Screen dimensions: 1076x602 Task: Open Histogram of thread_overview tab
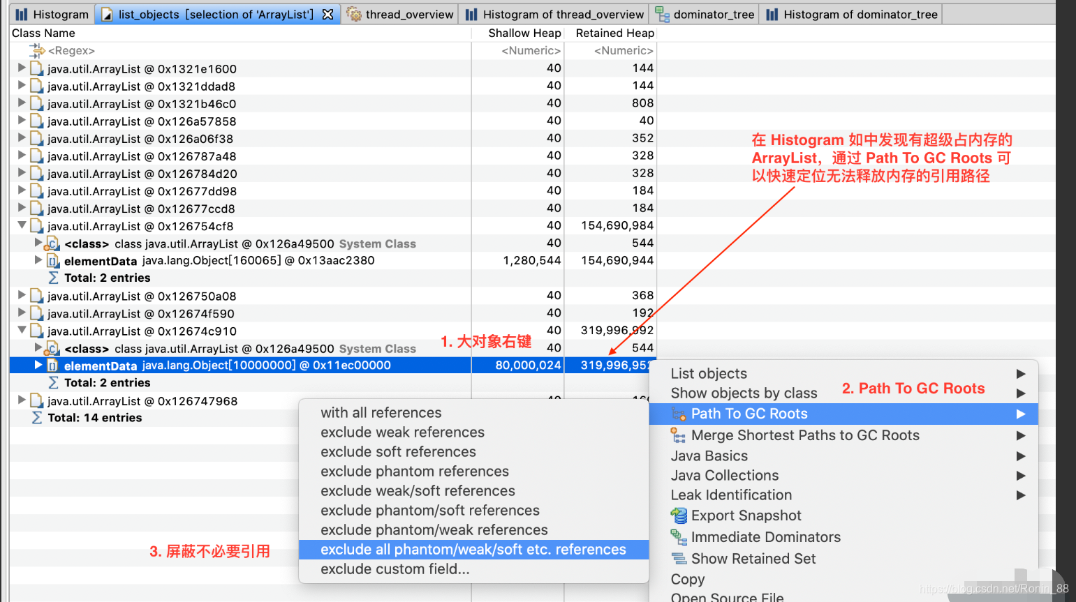point(554,14)
